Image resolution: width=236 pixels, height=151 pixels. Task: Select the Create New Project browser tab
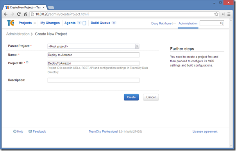pyautogui.click(x=25, y=7)
